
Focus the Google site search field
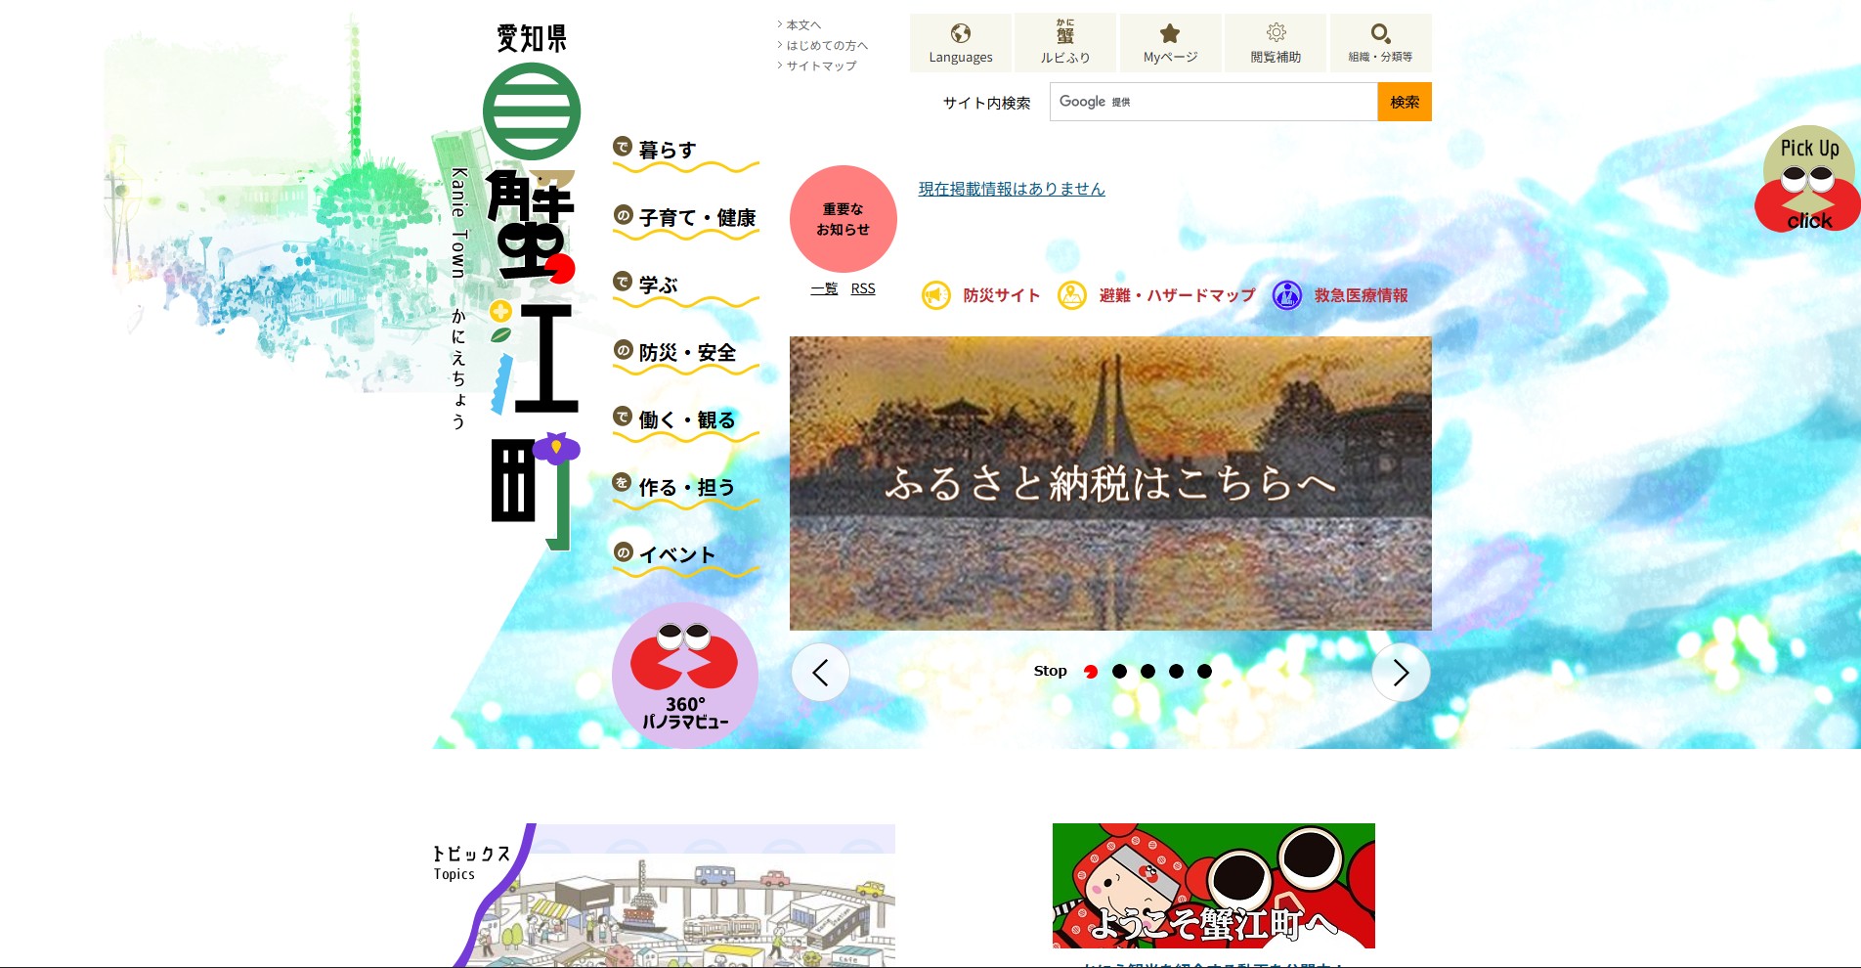(x=1213, y=102)
